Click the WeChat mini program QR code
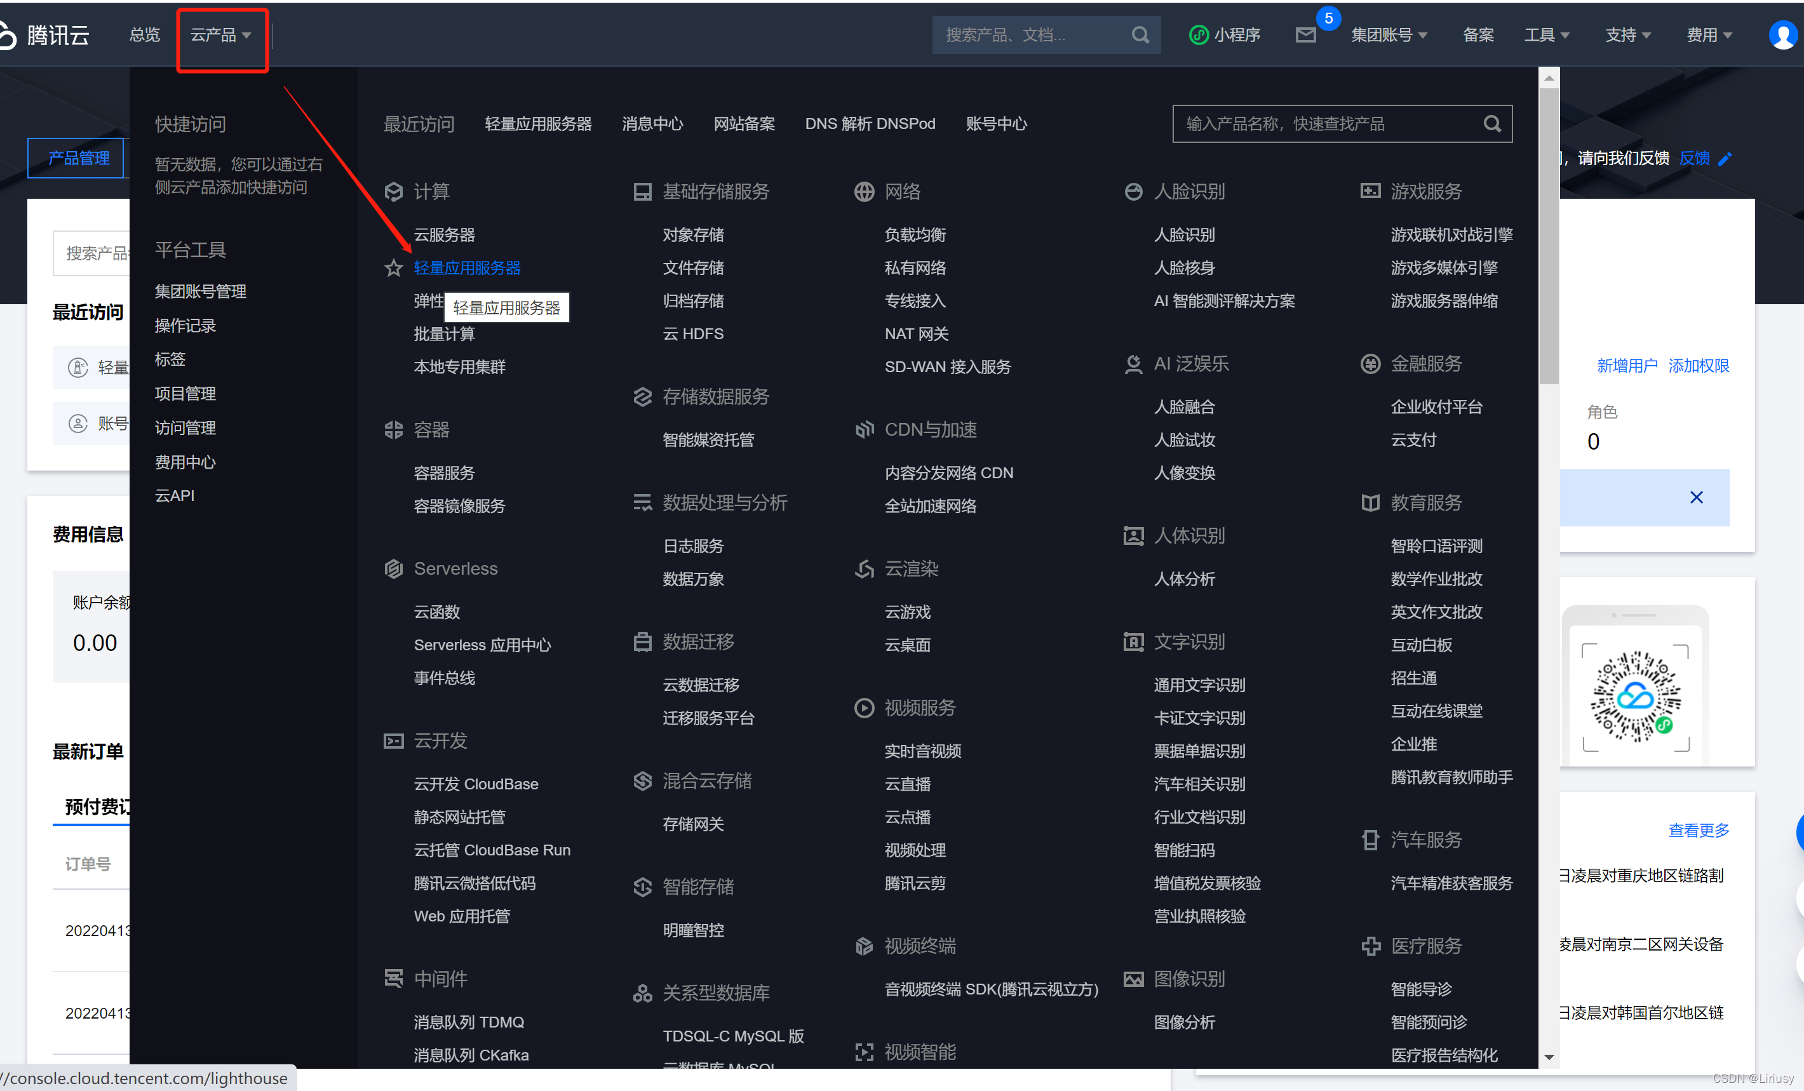This screenshot has height=1091, width=1804. 1635,696
